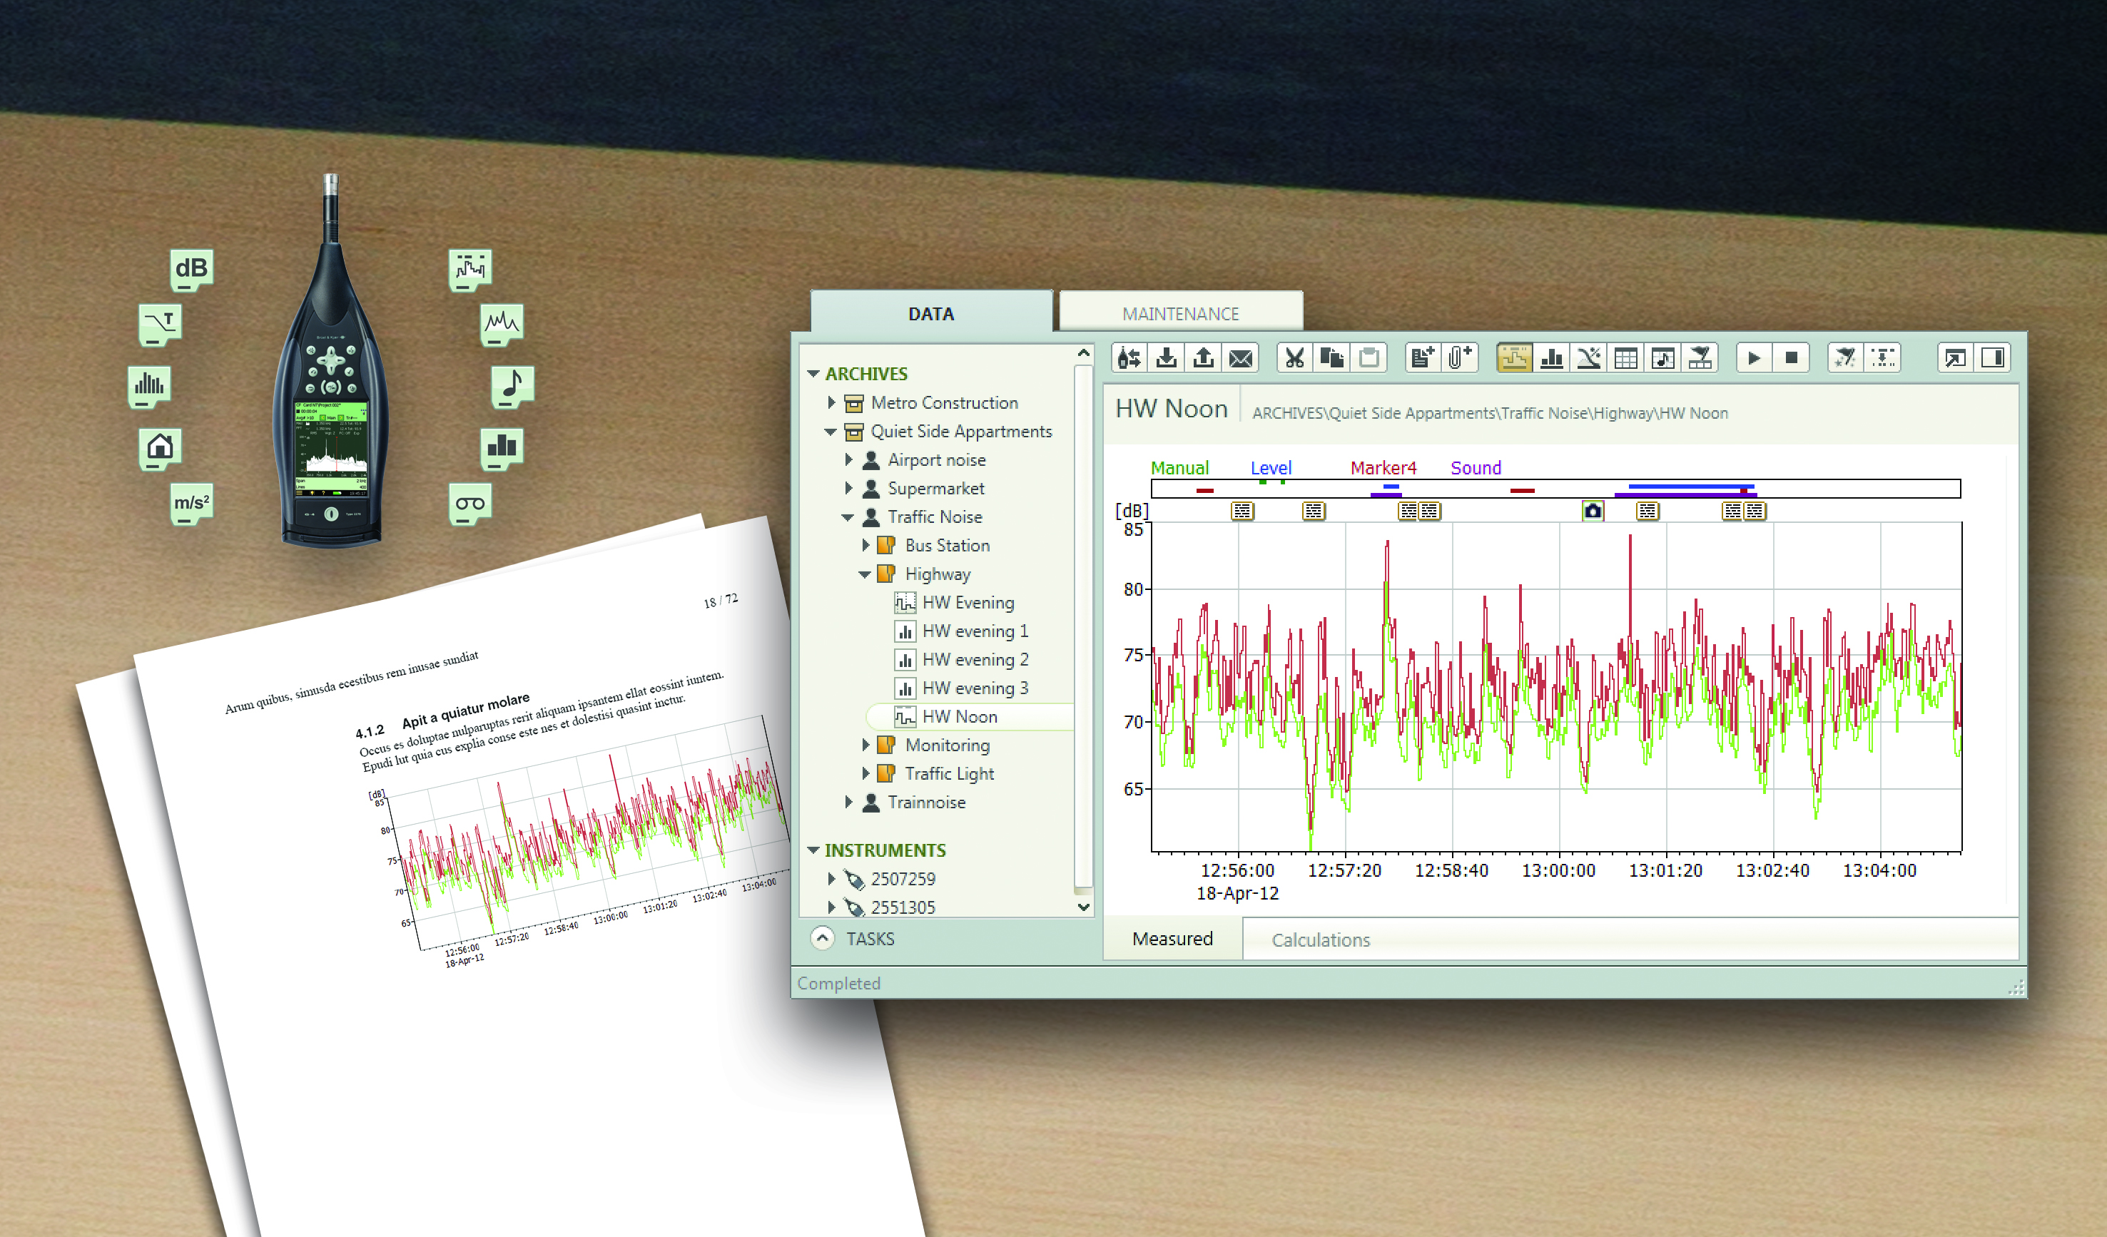Click the envelope email icon
This screenshot has width=2107, height=1237.
coord(1241,359)
